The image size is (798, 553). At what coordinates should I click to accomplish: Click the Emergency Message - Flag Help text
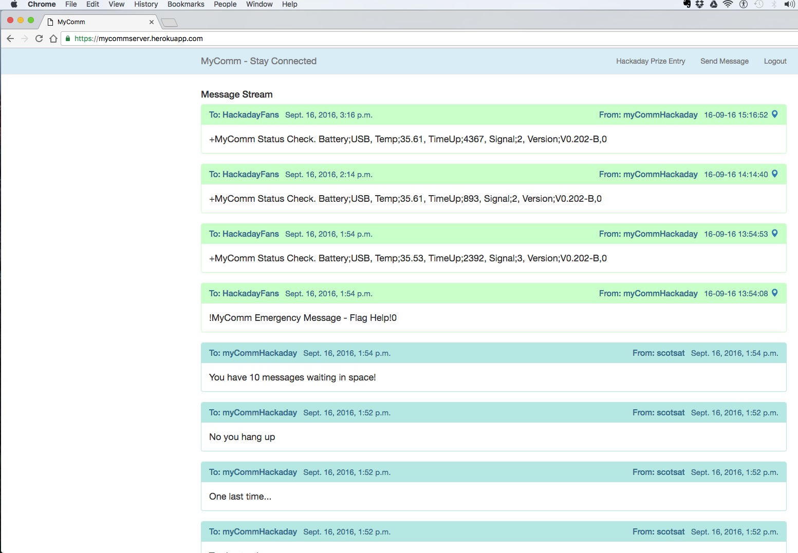point(303,318)
